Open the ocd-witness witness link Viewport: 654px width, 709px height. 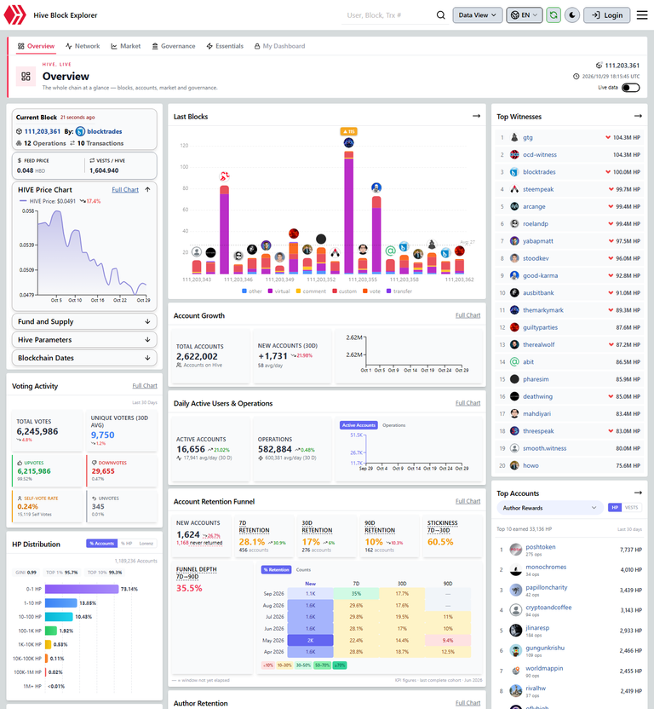540,154
